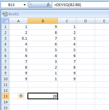Select row 1 header
The image size is (109, 110).
click(6, 27)
